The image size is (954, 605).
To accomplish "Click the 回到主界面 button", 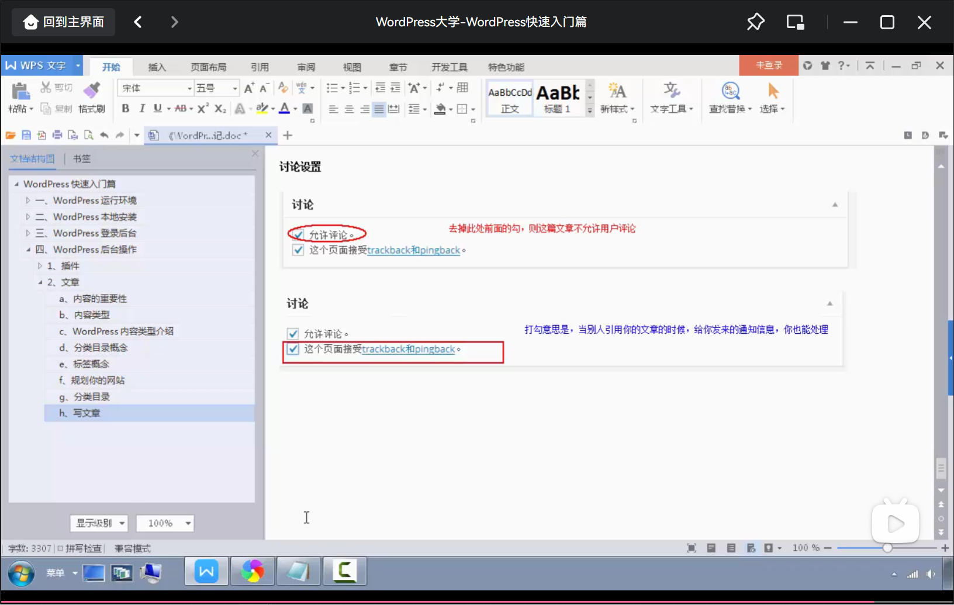I will (64, 22).
